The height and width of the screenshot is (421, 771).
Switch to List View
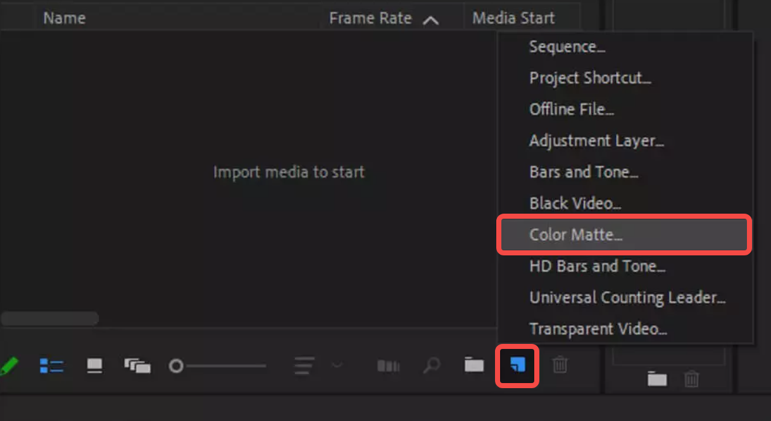pyautogui.click(x=52, y=365)
